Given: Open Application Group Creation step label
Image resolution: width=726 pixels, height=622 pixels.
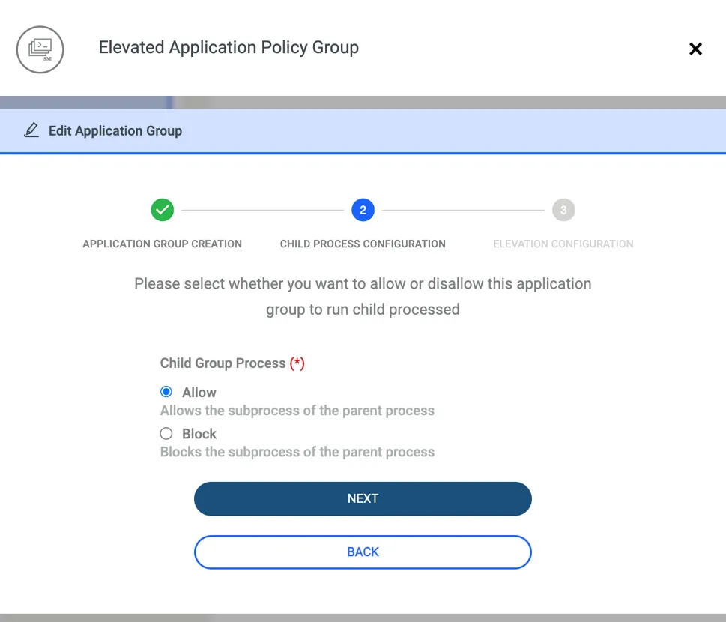Looking at the screenshot, I should pos(162,244).
